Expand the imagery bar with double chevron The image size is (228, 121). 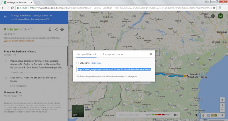point(222,115)
